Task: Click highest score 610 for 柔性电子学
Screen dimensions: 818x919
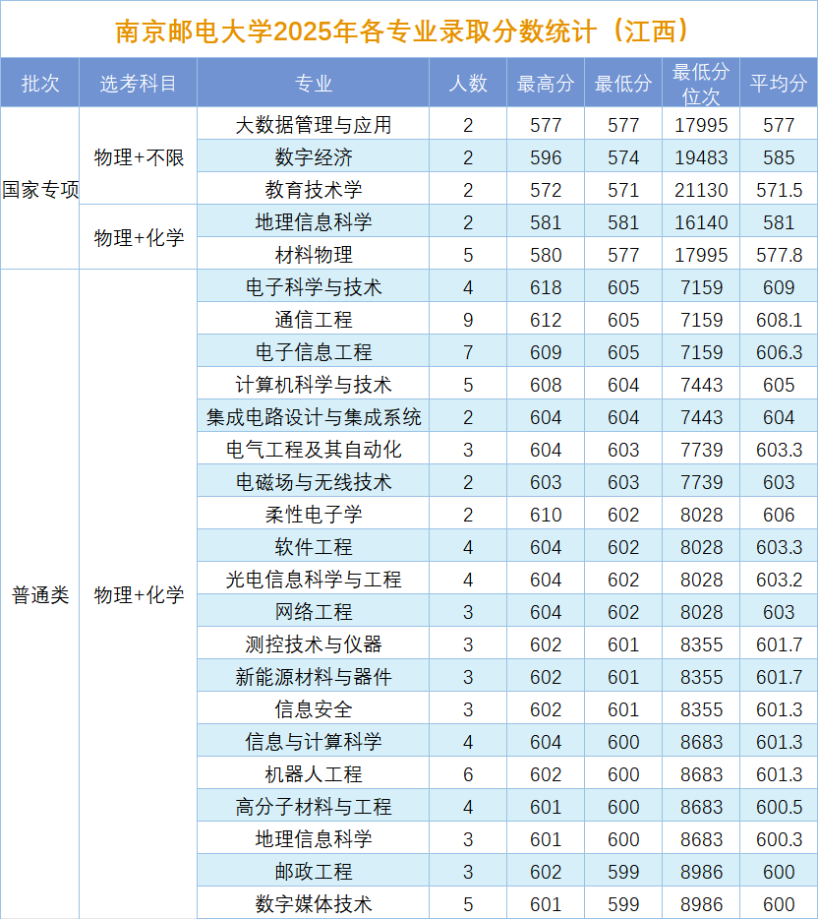Action: tap(546, 515)
